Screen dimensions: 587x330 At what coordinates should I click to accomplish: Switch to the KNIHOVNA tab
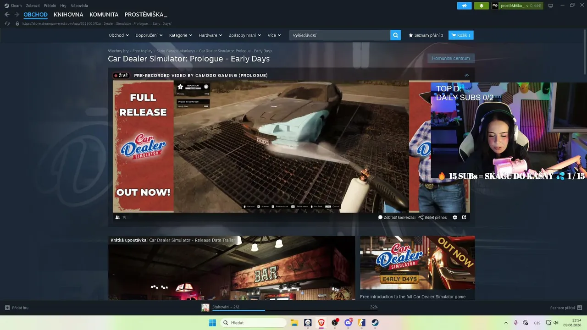68,15
